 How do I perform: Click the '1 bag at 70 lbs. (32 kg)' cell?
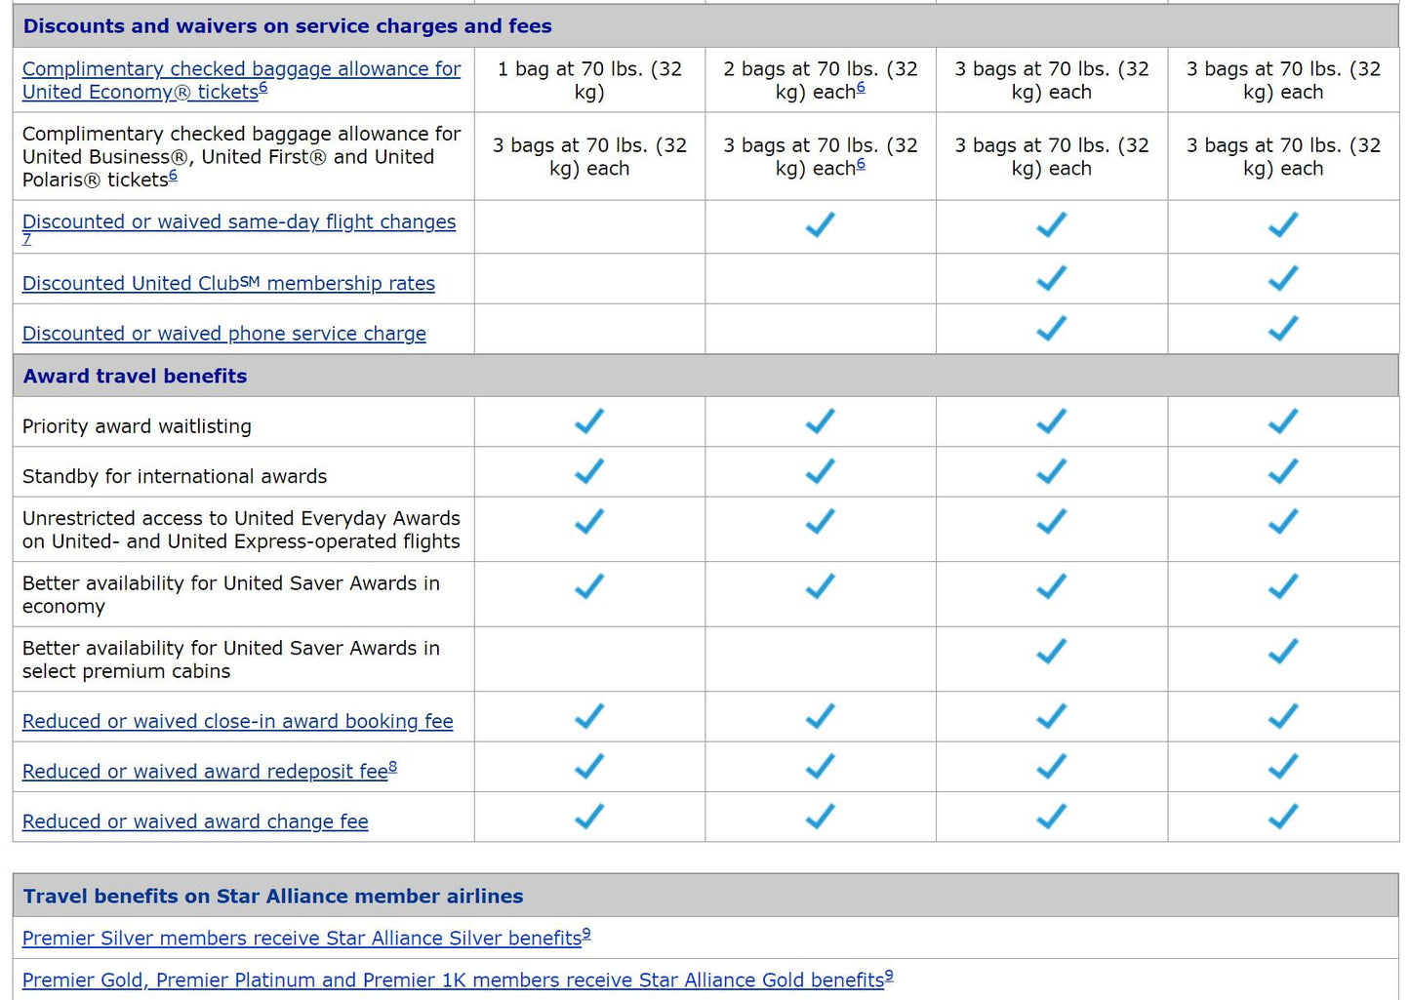(x=589, y=80)
